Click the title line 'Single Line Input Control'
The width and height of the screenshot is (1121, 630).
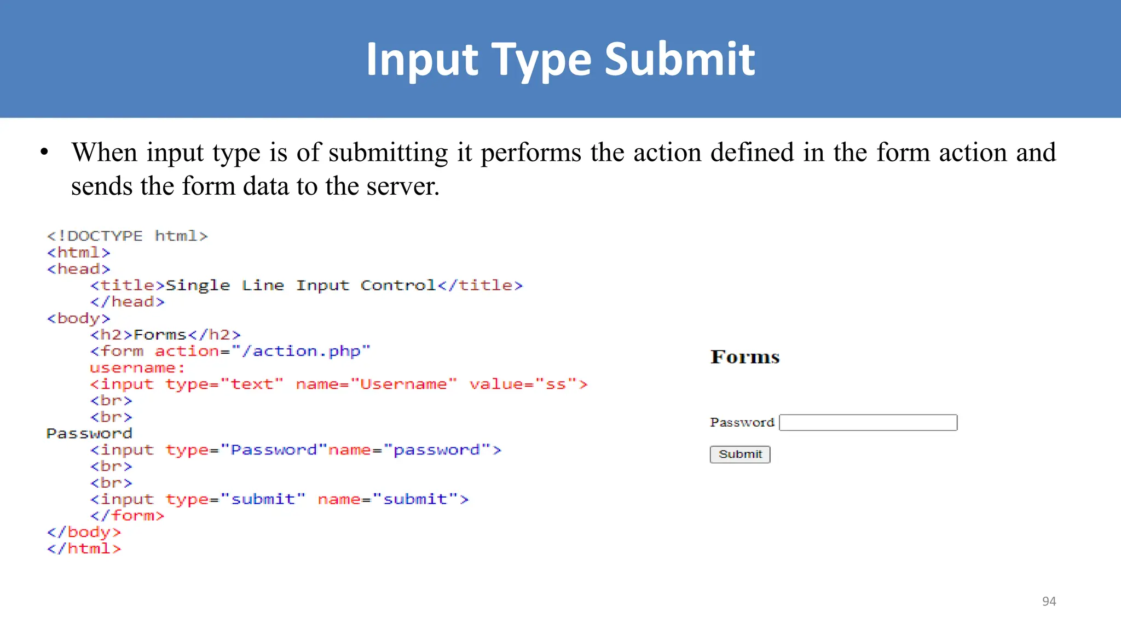(307, 285)
